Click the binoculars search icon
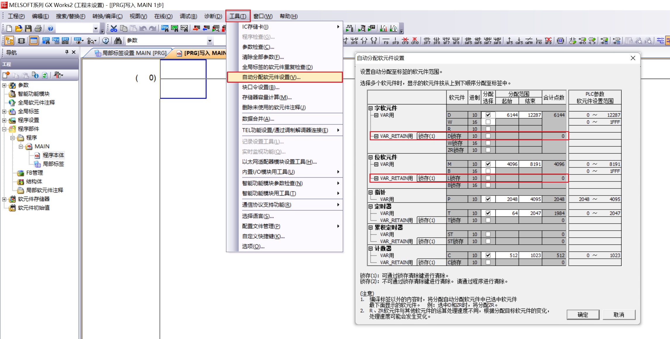The width and height of the screenshot is (670, 339). coord(118,41)
